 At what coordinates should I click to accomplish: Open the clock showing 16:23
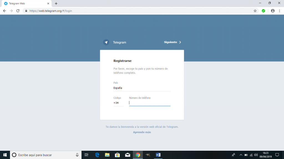point(265,155)
